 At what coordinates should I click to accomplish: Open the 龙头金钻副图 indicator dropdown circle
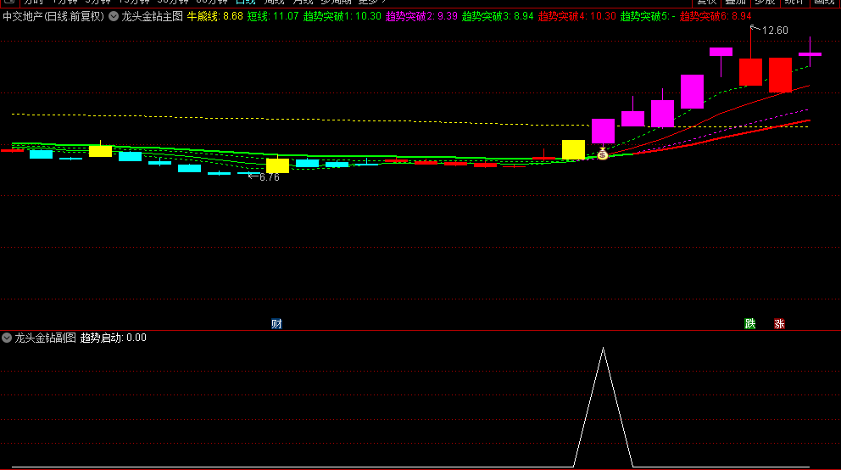click(7, 338)
